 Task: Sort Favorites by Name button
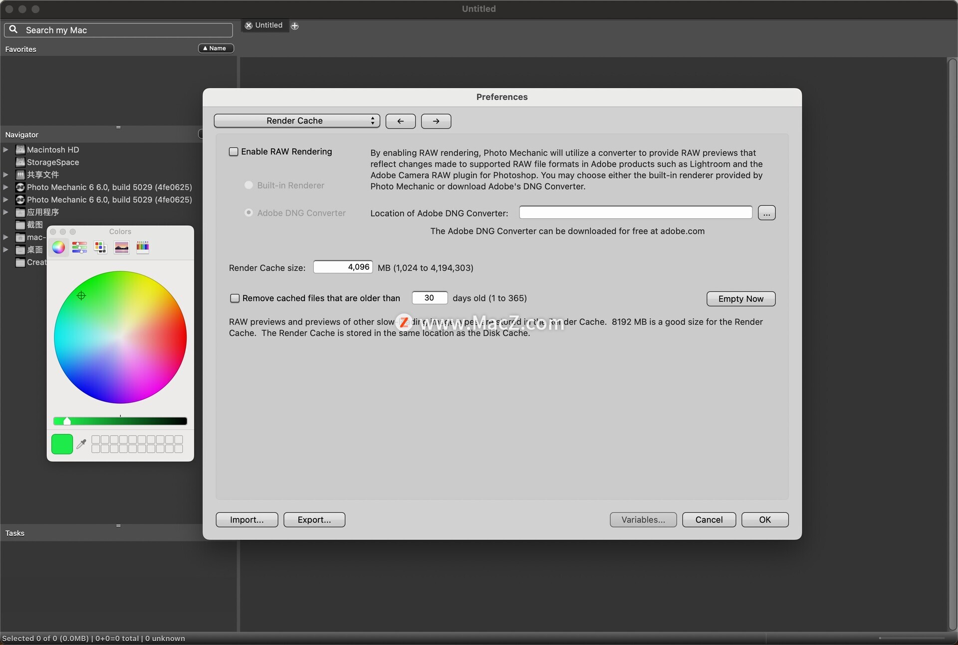point(216,48)
